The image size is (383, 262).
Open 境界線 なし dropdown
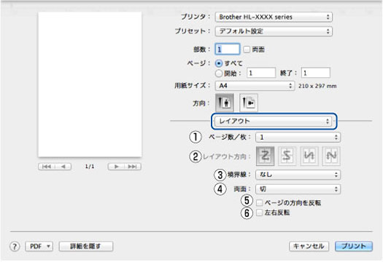pos(298,175)
